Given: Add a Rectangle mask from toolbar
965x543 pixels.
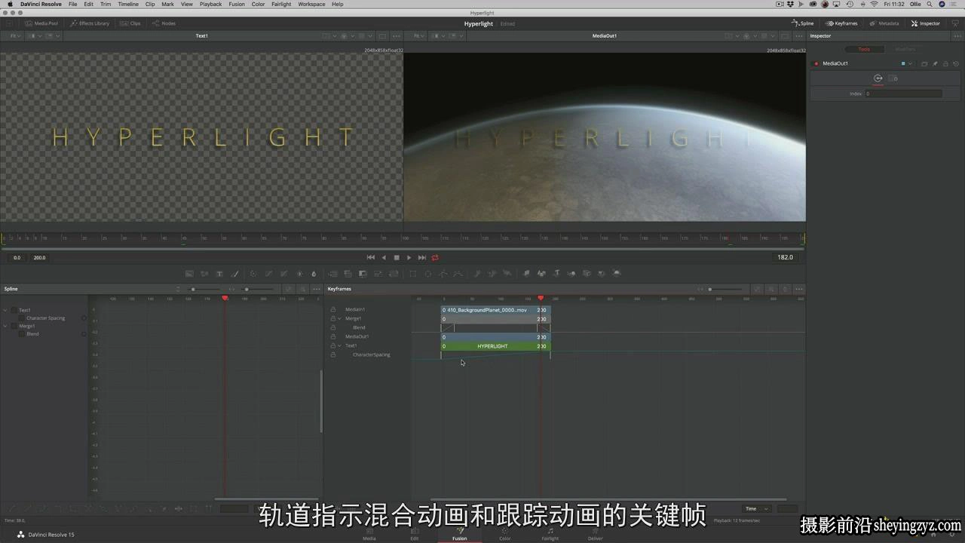Looking at the screenshot, I should [x=412, y=274].
